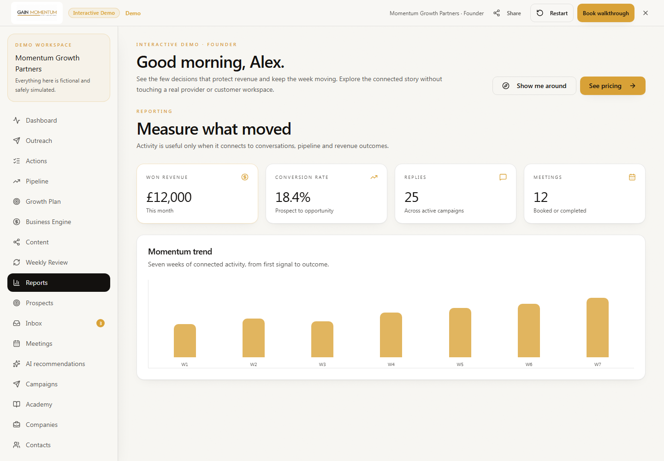The height and width of the screenshot is (461, 664).
Task: Open the Content share-nodes icon
Action: pos(17,242)
